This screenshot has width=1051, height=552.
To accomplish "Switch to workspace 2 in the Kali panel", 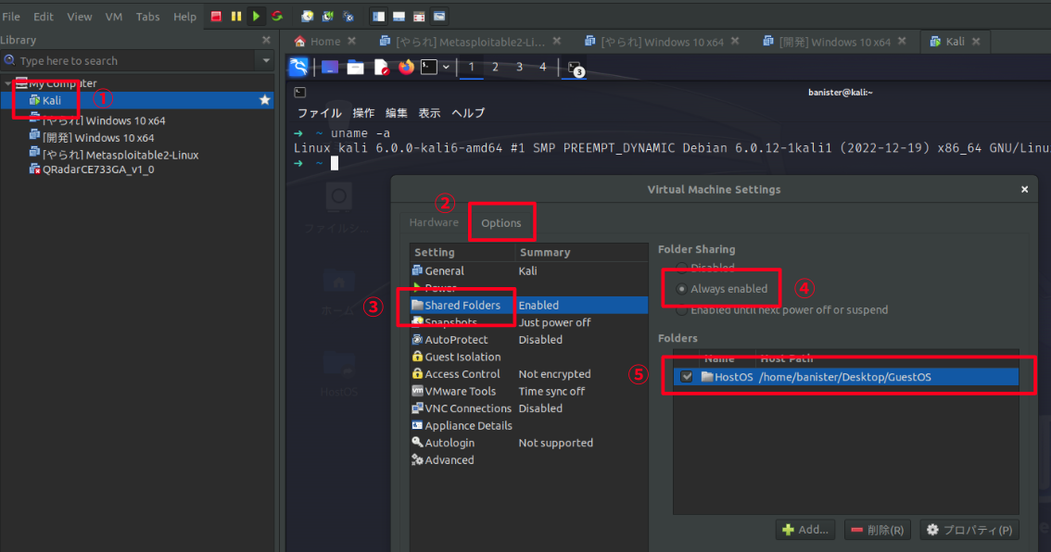I will [495, 67].
